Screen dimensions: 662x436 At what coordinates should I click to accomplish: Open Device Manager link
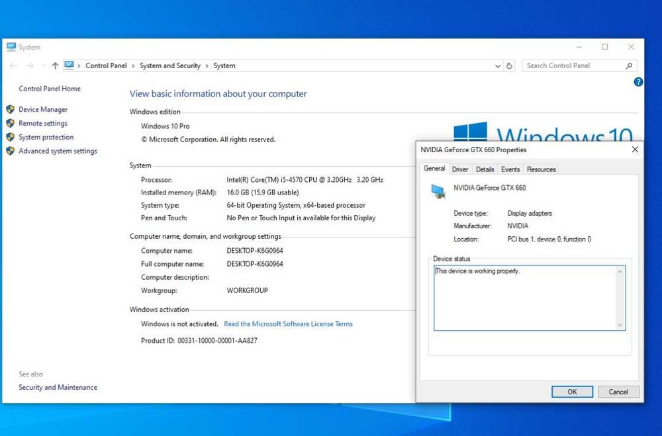43,110
